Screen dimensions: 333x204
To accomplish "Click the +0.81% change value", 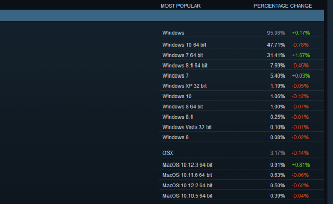I will click(x=301, y=165).
